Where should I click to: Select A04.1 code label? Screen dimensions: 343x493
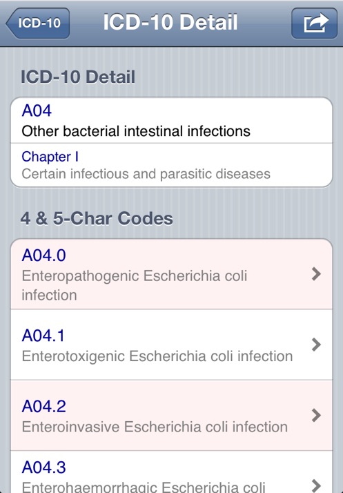click(x=43, y=335)
